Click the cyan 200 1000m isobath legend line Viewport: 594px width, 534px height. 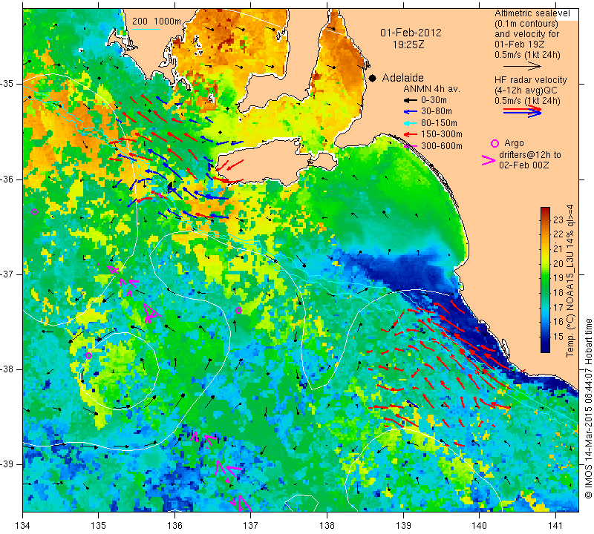coord(146,29)
